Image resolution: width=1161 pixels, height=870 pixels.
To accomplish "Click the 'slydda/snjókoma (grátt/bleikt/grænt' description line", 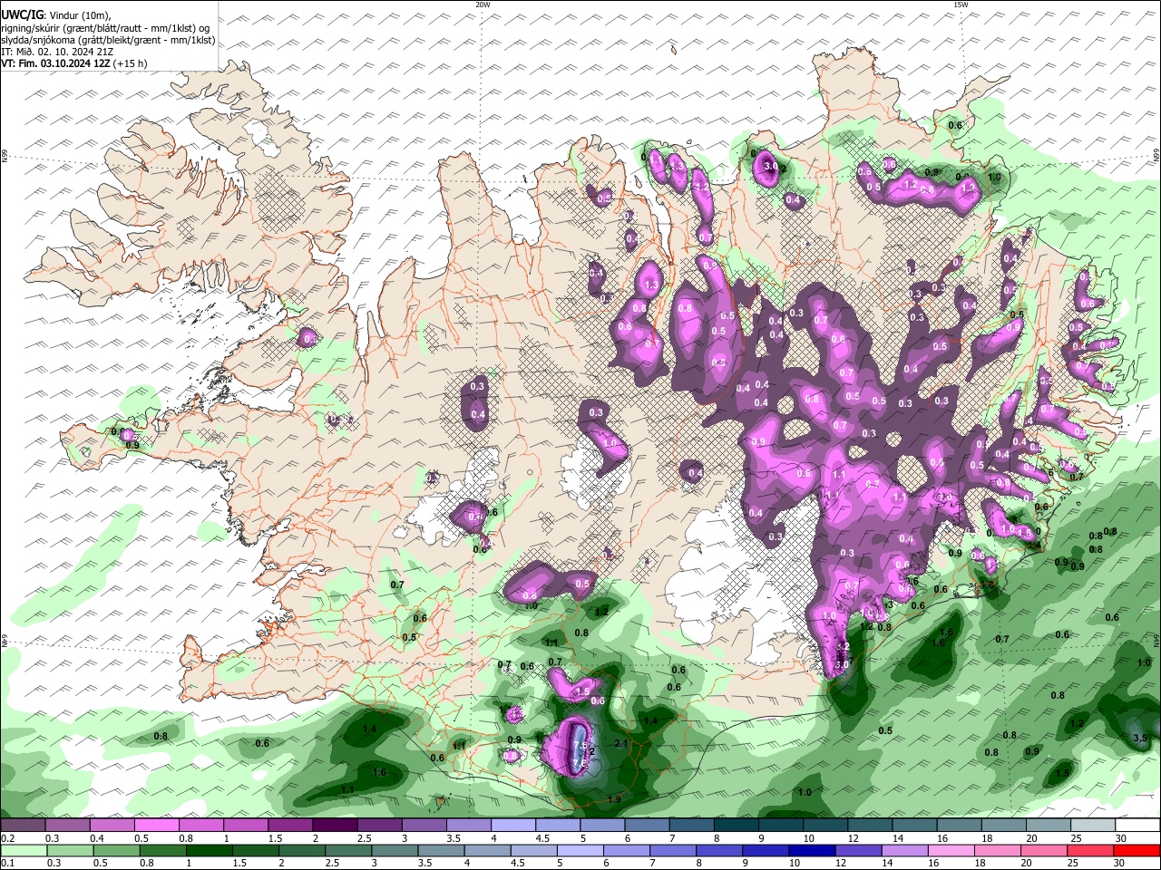I will click(x=108, y=40).
